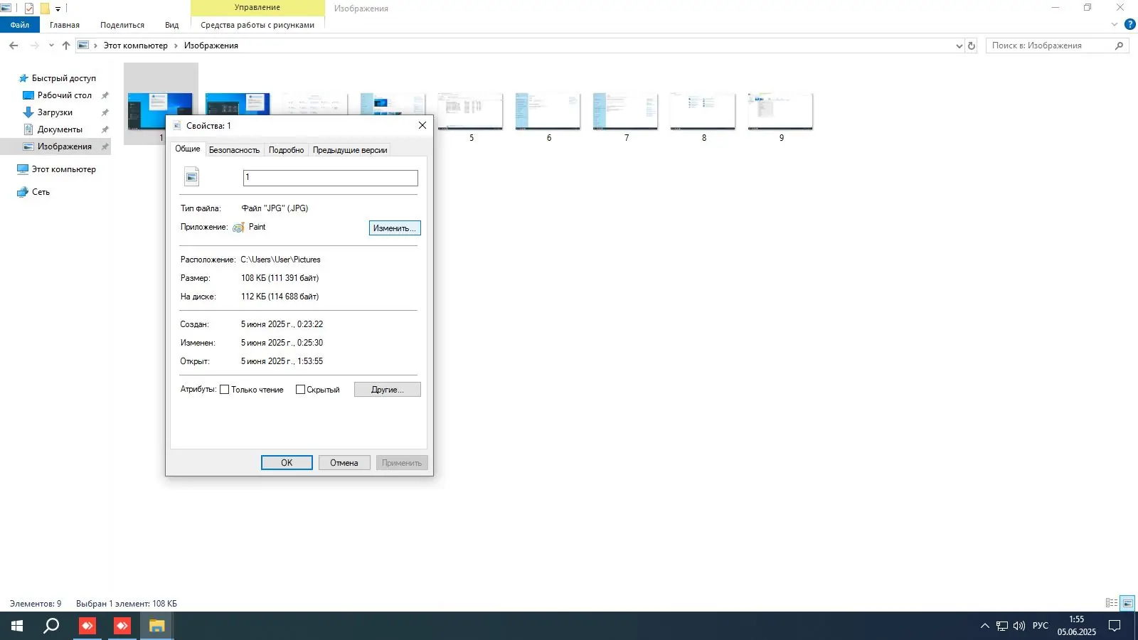The height and width of the screenshot is (640, 1138).
Task: Open the Вид ribbon tab
Action: click(x=171, y=23)
